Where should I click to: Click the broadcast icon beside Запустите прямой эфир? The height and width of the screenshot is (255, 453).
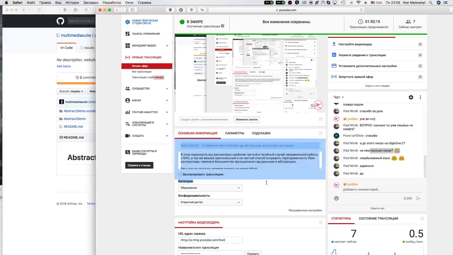pyautogui.click(x=334, y=76)
